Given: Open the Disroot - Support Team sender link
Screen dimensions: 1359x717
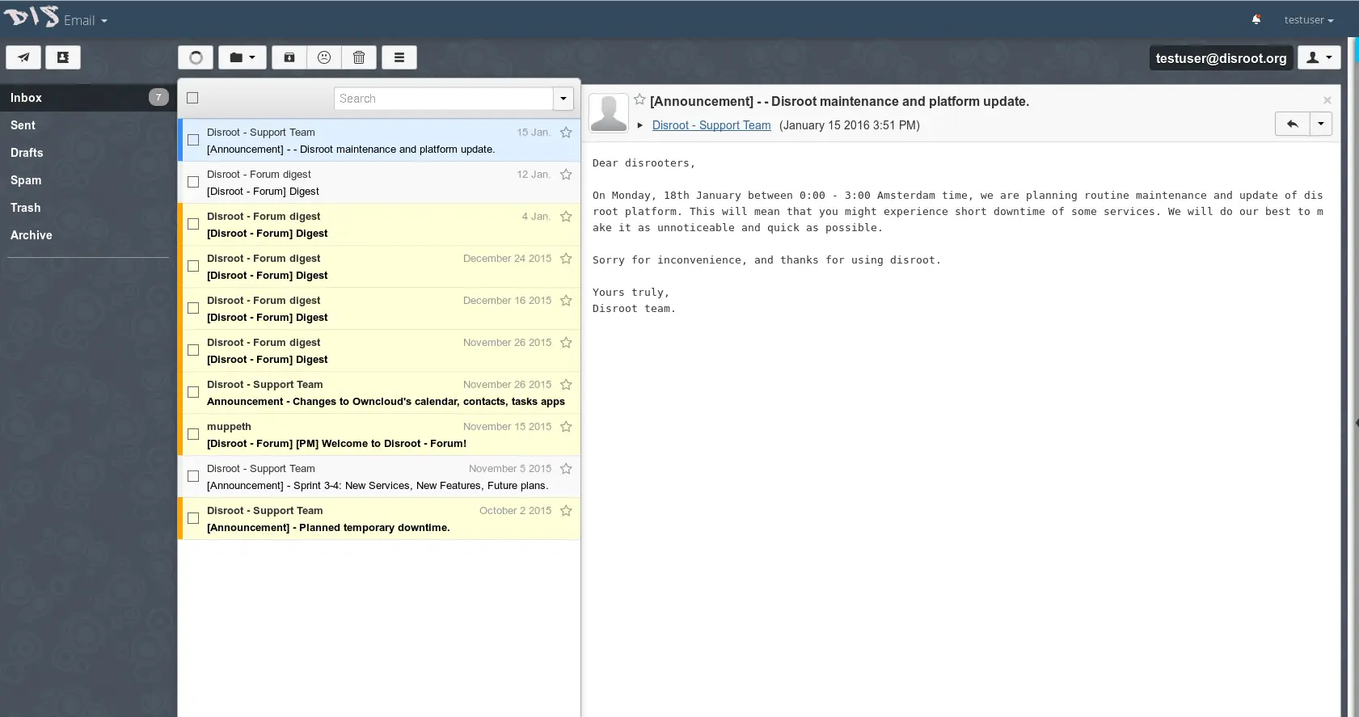Looking at the screenshot, I should click(711, 125).
